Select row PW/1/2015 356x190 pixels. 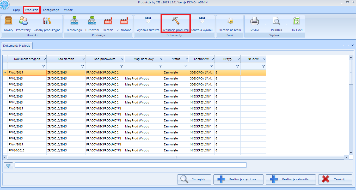click(134, 78)
